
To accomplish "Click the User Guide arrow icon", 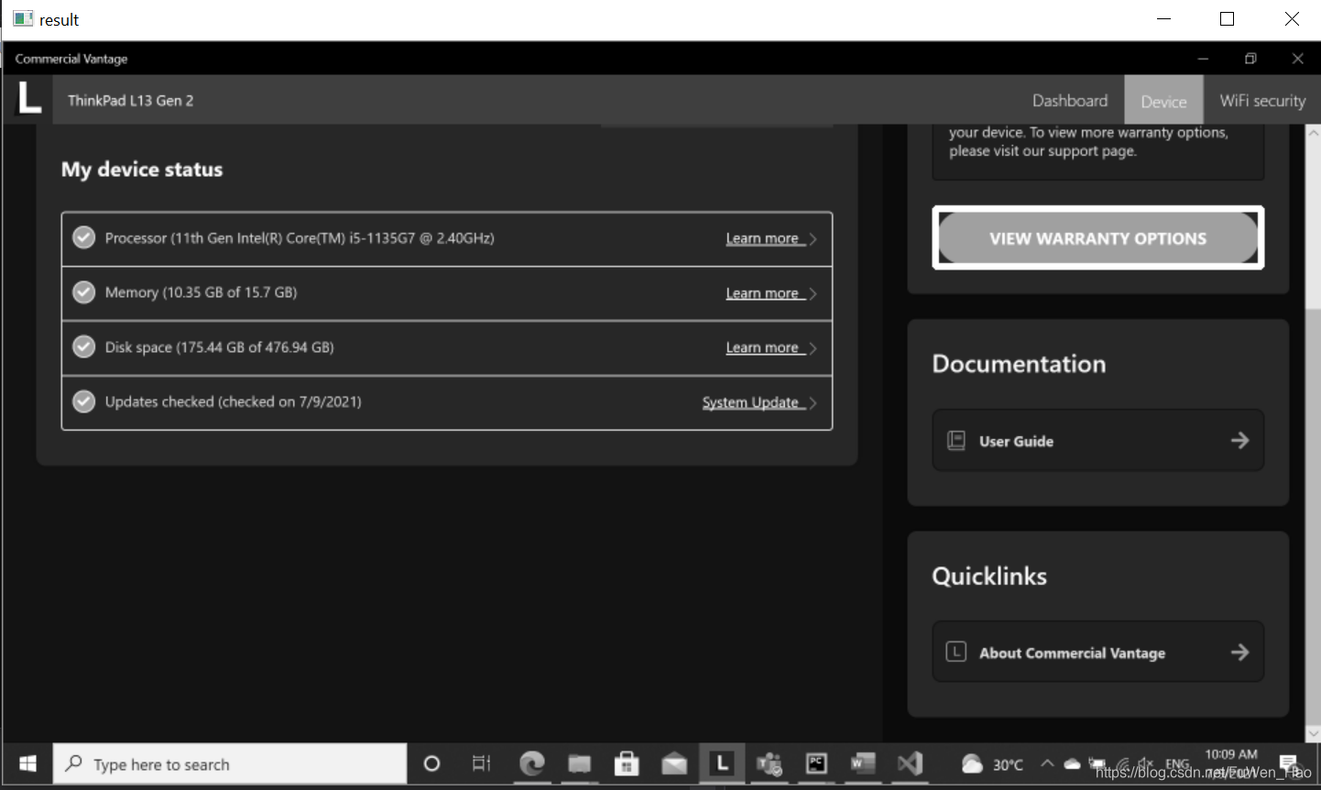I will [1239, 441].
